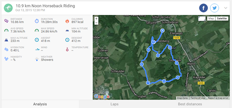The image size is (232, 108).
Task: Click the start marker on the route
Action: (162, 31)
